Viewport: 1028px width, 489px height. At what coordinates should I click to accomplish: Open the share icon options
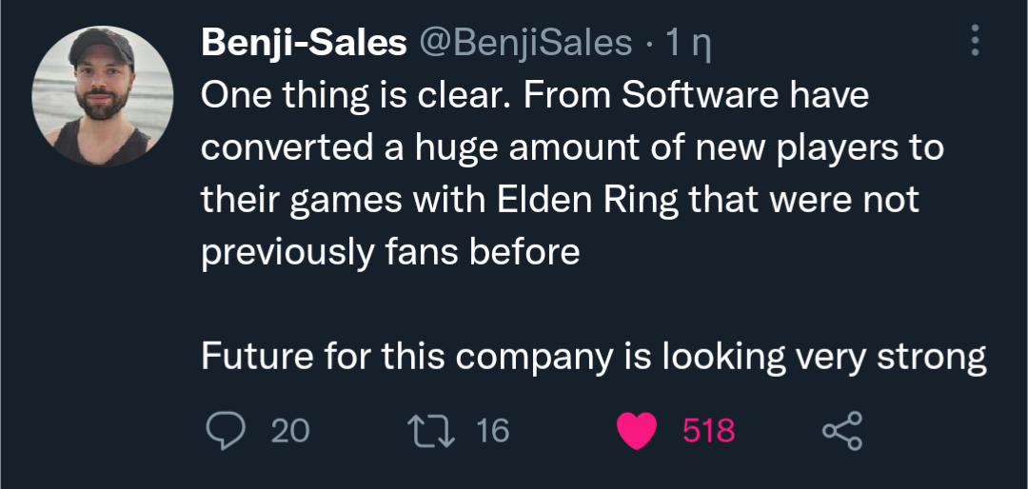click(x=842, y=431)
